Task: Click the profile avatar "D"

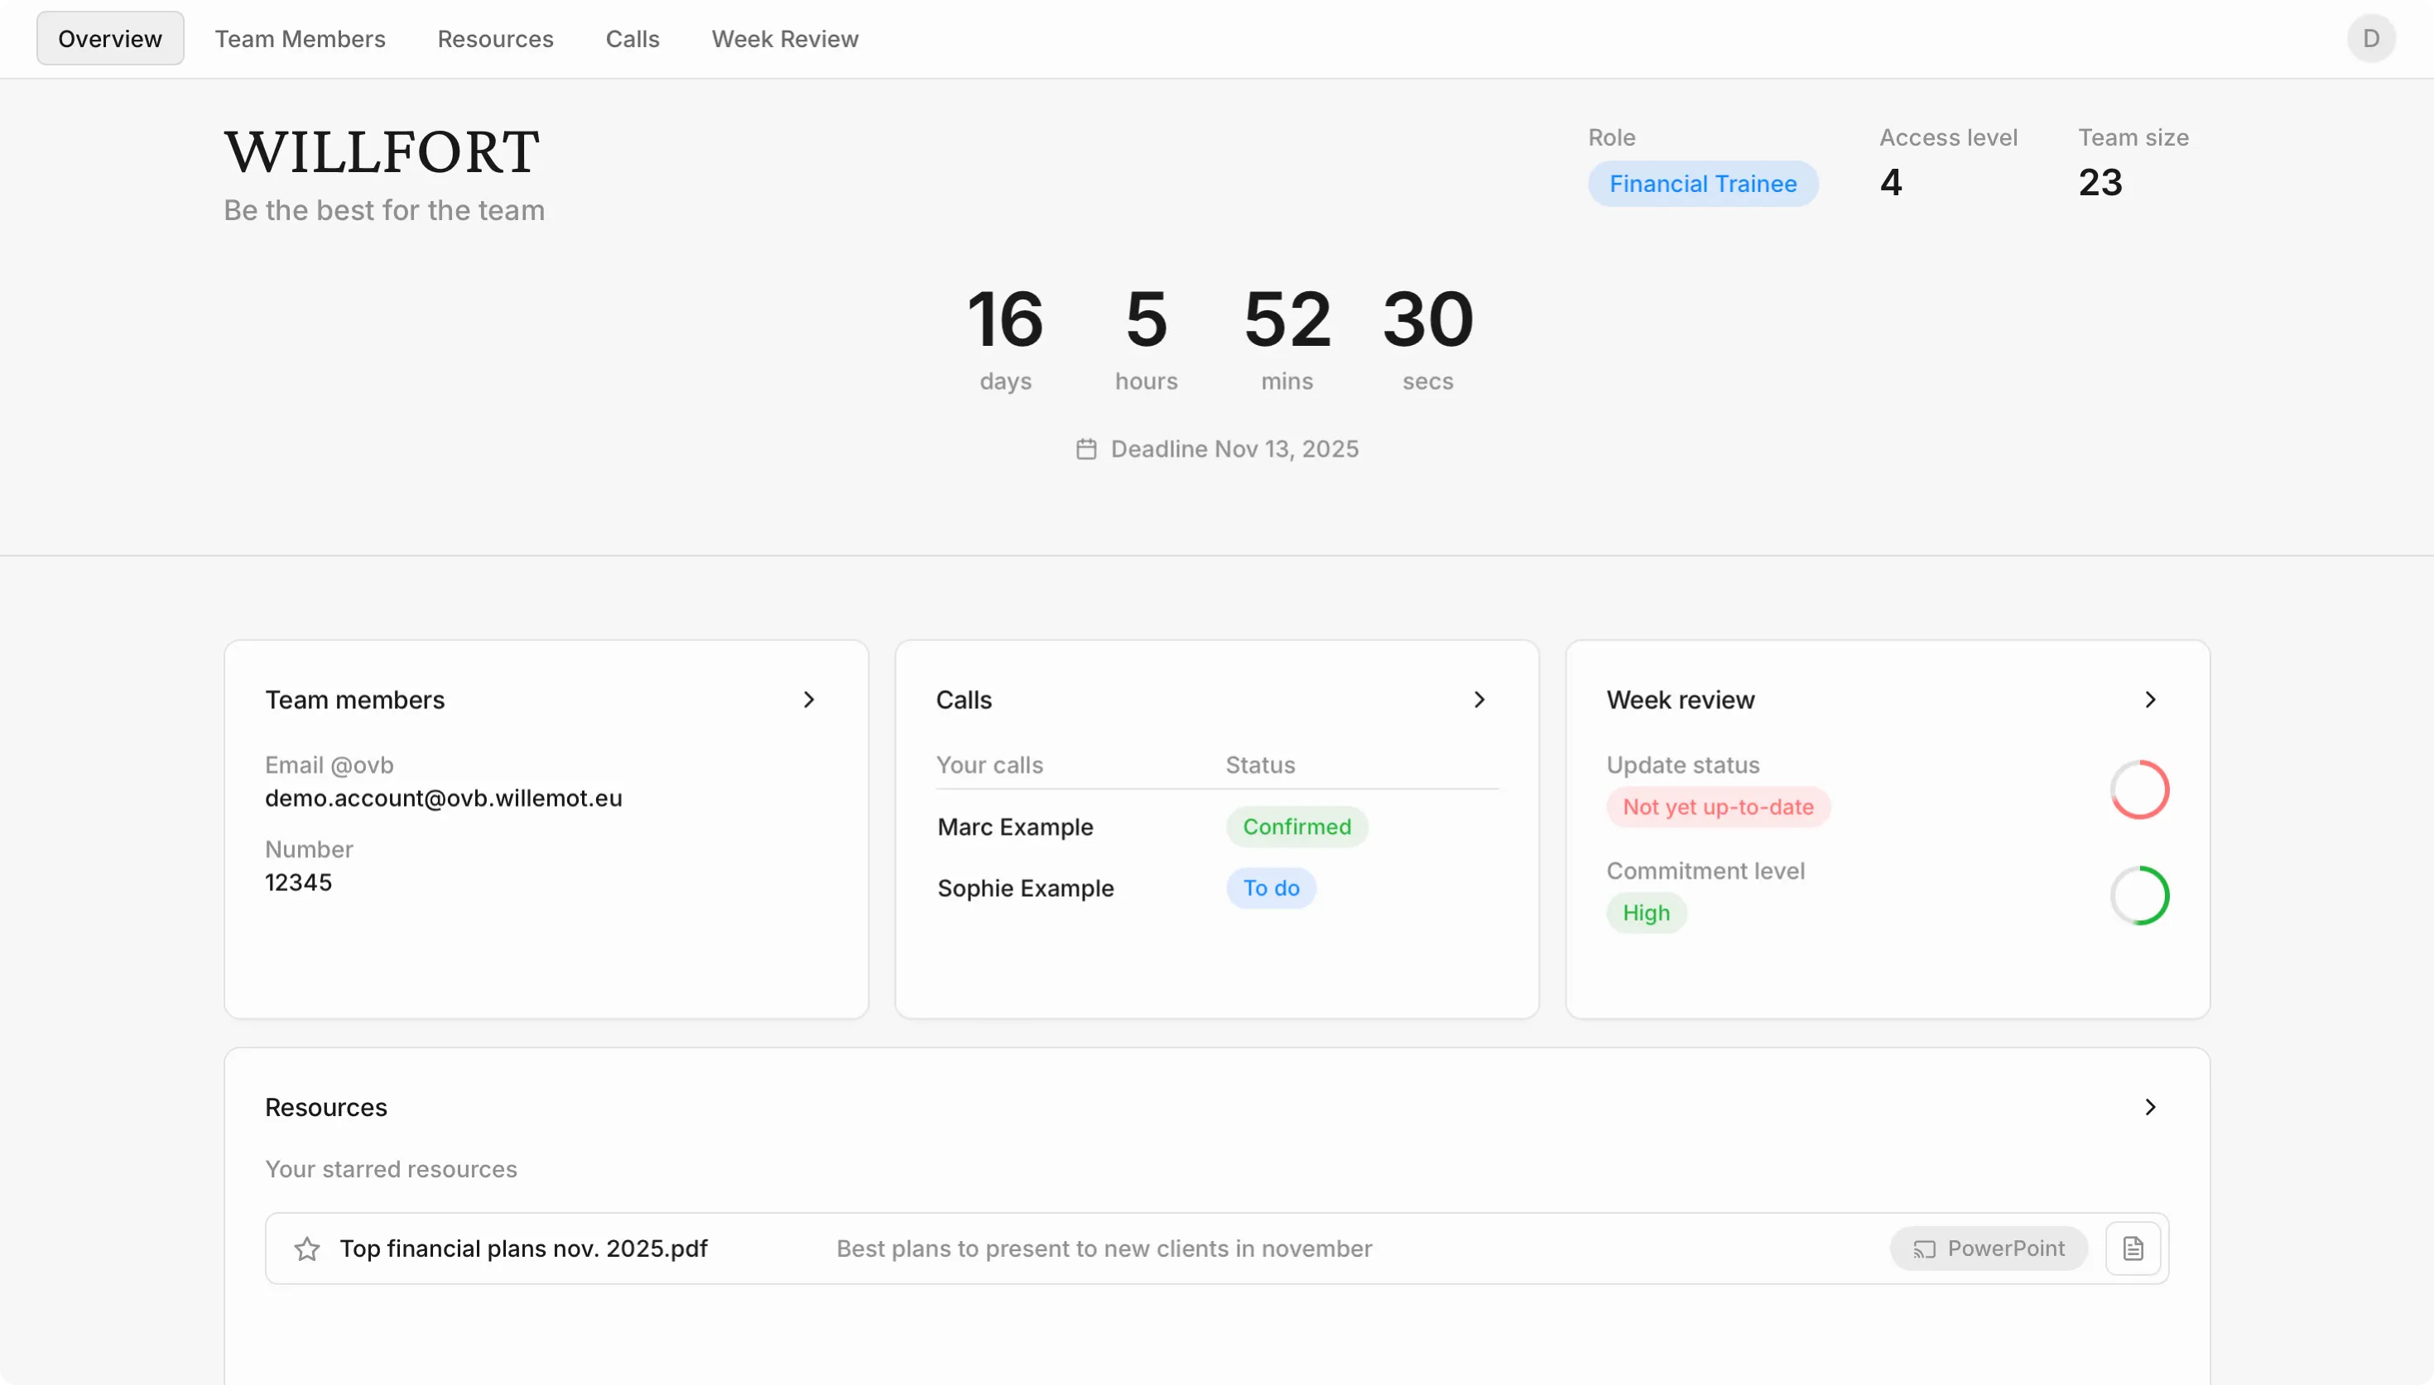Action: pos(2370,38)
